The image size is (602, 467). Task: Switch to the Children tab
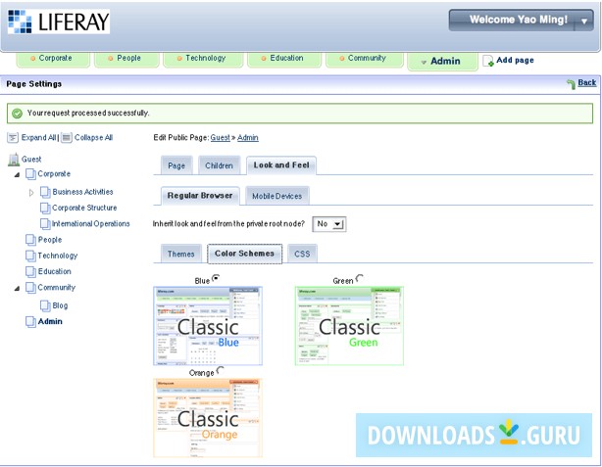pyautogui.click(x=219, y=165)
